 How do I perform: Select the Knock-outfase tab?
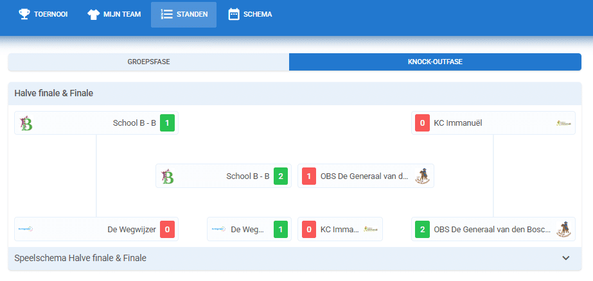click(x=435, y=62)
